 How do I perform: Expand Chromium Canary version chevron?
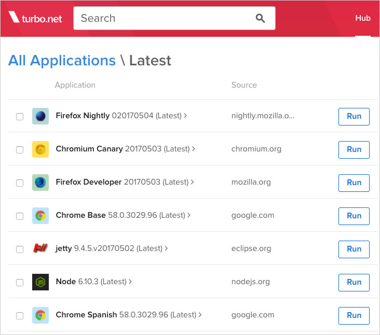tap(194, 149)
